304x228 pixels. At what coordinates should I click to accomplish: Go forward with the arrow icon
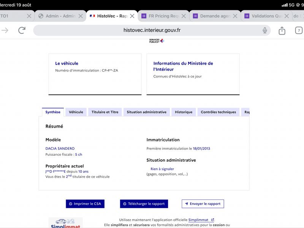tap(5, 30)
